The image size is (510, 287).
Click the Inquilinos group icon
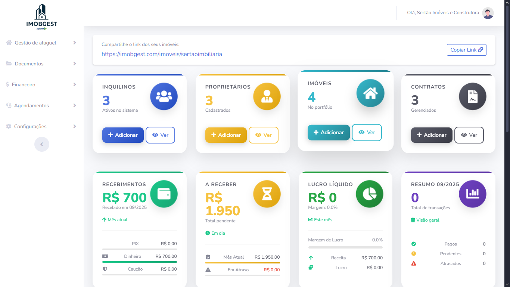pyautogui.click(x=164, y=96)
